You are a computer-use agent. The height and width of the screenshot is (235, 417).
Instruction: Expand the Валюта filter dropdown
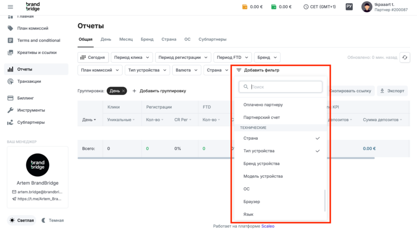click(187, 70)
